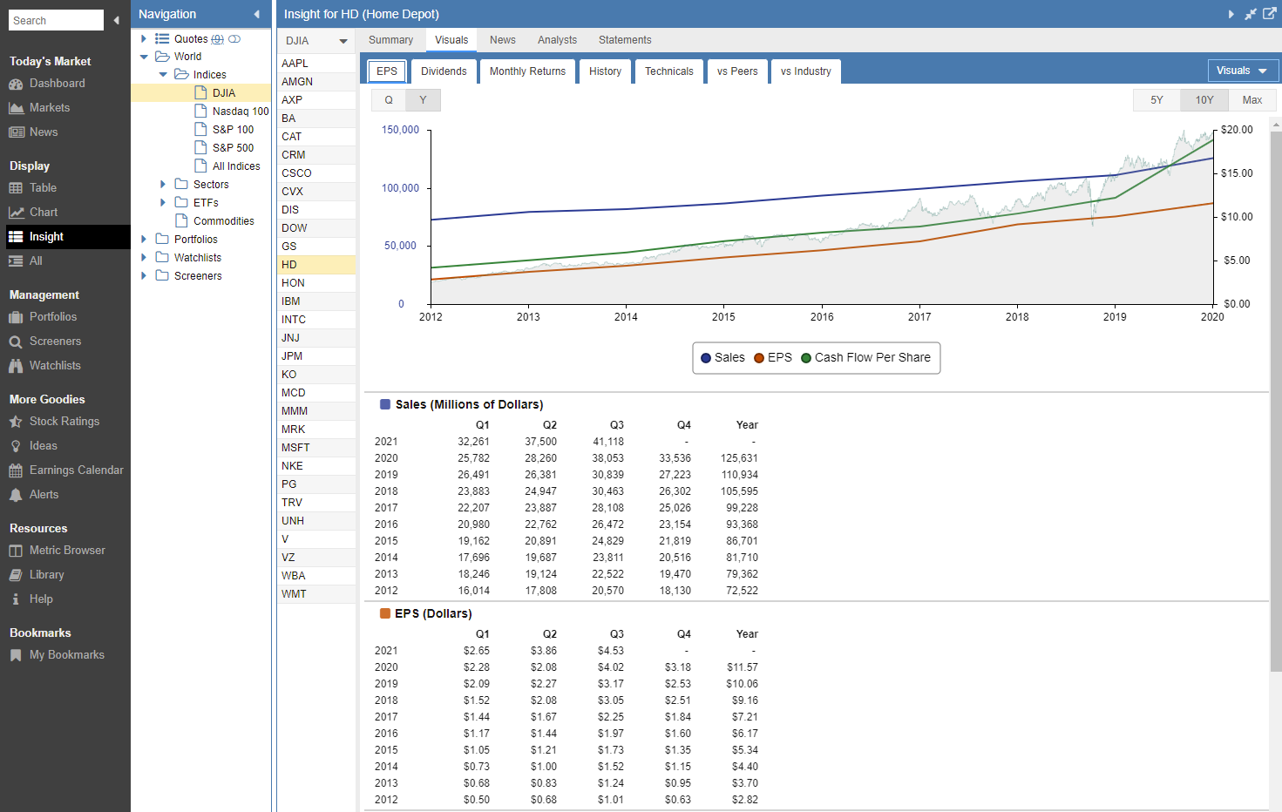Image resolution: width=1282 pixels, height=812 pixels.
Task: Toggle Cash Flow Per Share series
Action: click(x=865, y=358)
